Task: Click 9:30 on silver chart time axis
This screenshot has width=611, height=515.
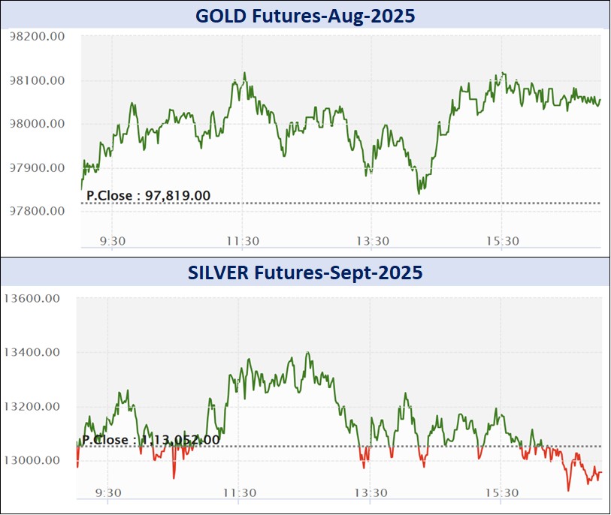Action: [x=110, y=493]
